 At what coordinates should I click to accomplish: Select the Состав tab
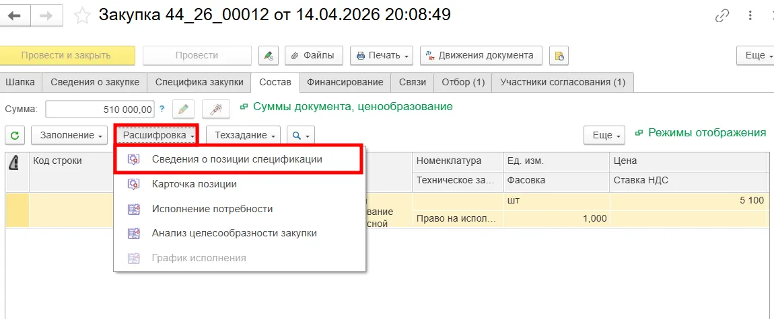click(x=275, y=82)
